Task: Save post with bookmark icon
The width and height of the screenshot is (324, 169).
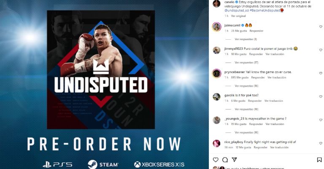Action: click(319, 160)
